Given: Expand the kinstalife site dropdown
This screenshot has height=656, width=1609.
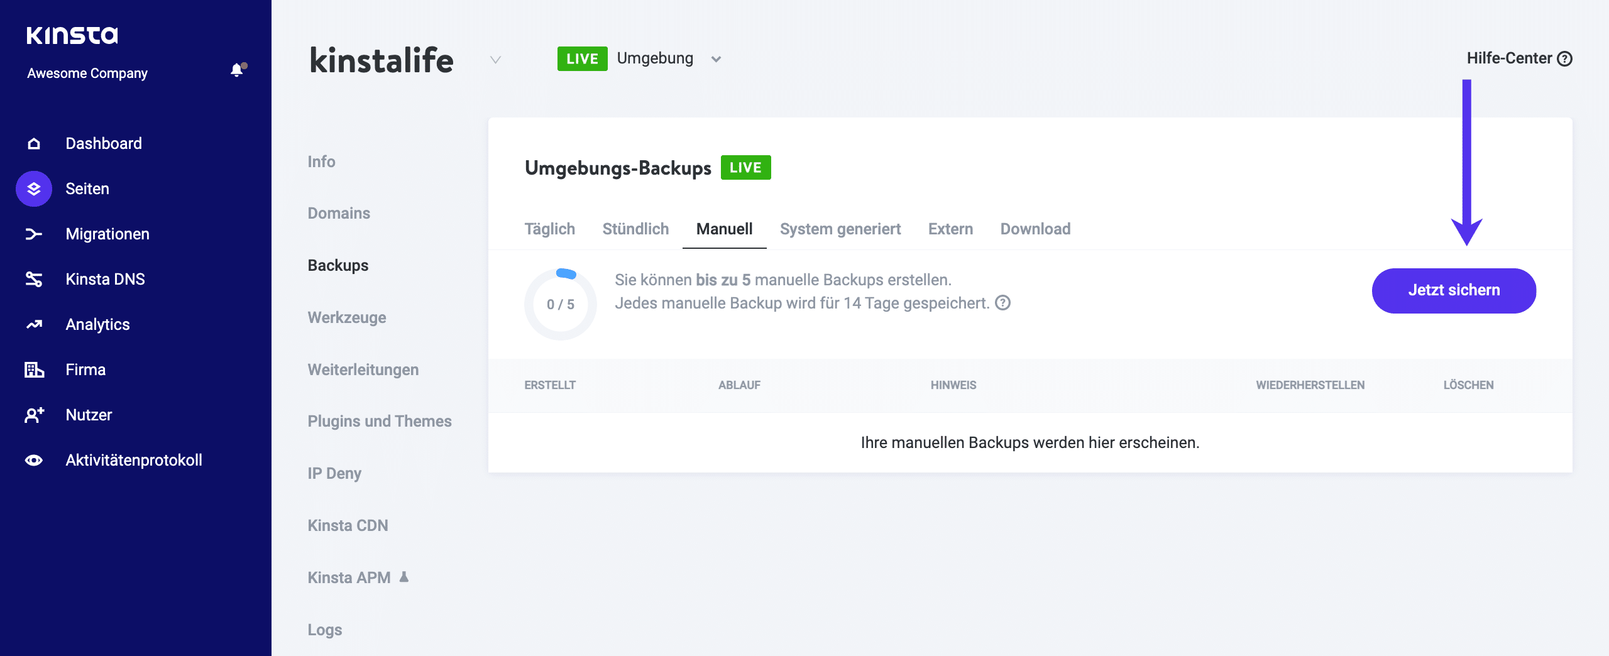Looking at the screenshot, I should click(x=495, y=61).
